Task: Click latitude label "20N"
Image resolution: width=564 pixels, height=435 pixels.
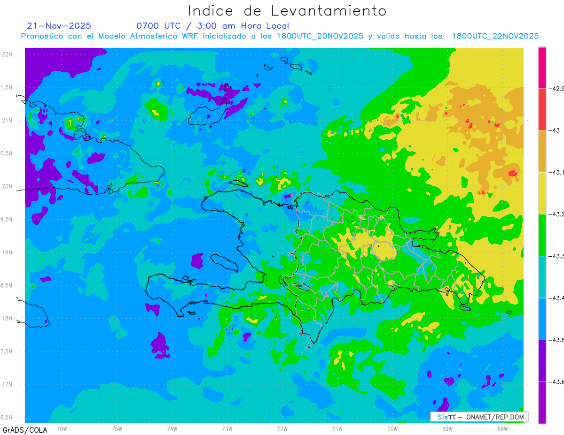Action: [x=7, y=186]
